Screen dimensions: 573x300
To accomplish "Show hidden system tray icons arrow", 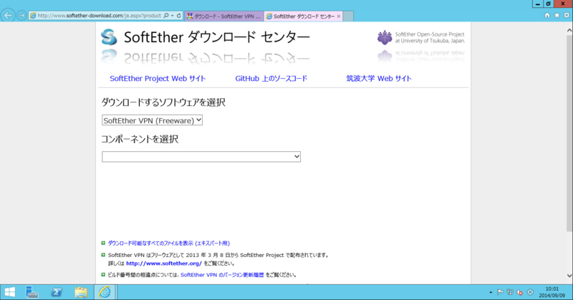I will 491,292.
